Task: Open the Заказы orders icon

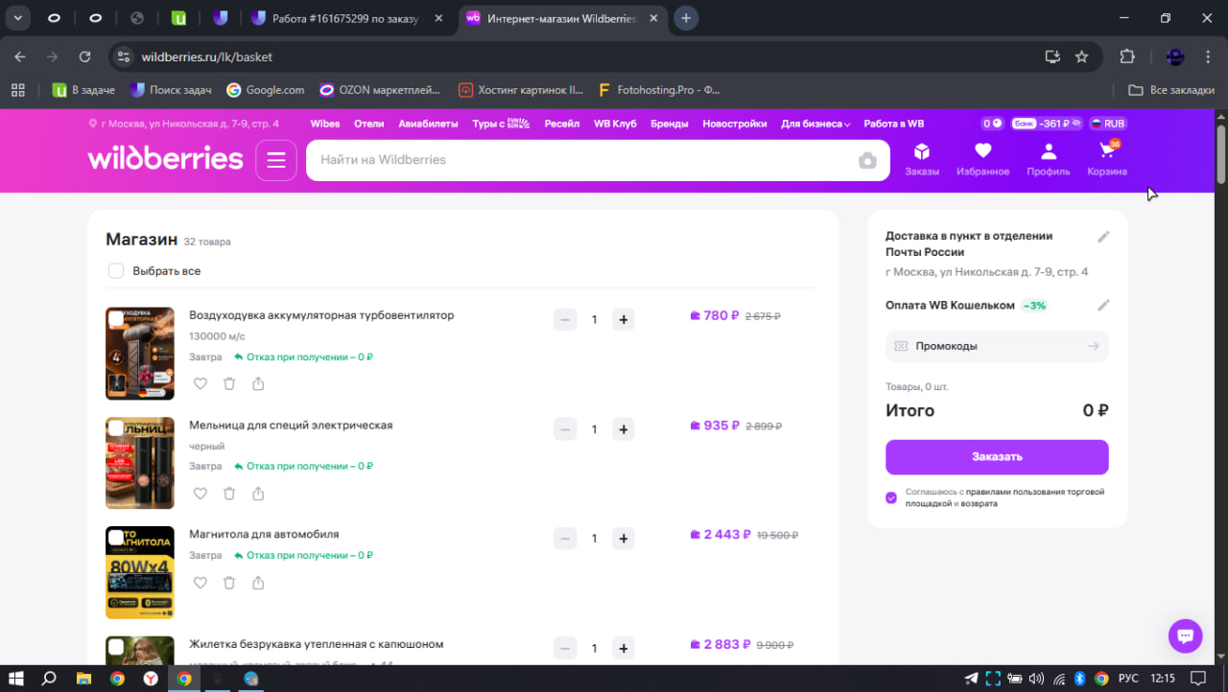Action: (x=921, y=159)
